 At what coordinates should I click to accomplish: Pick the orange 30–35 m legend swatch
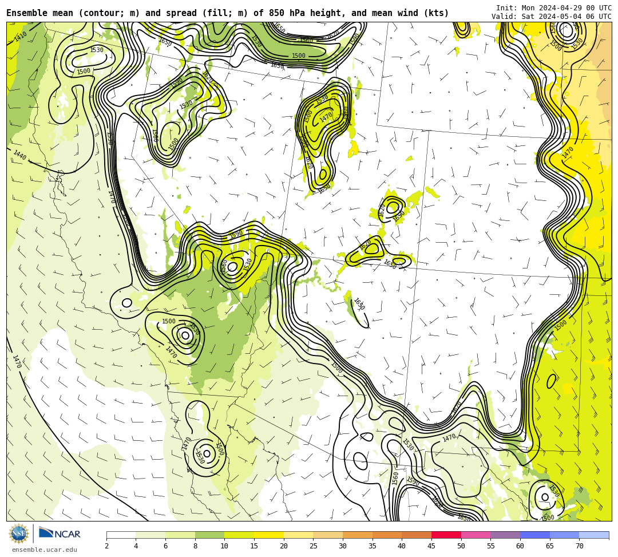coord(358,535)
